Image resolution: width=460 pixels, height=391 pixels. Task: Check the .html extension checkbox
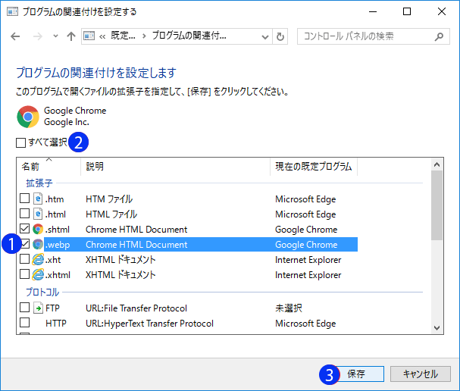tap(25, 214)
